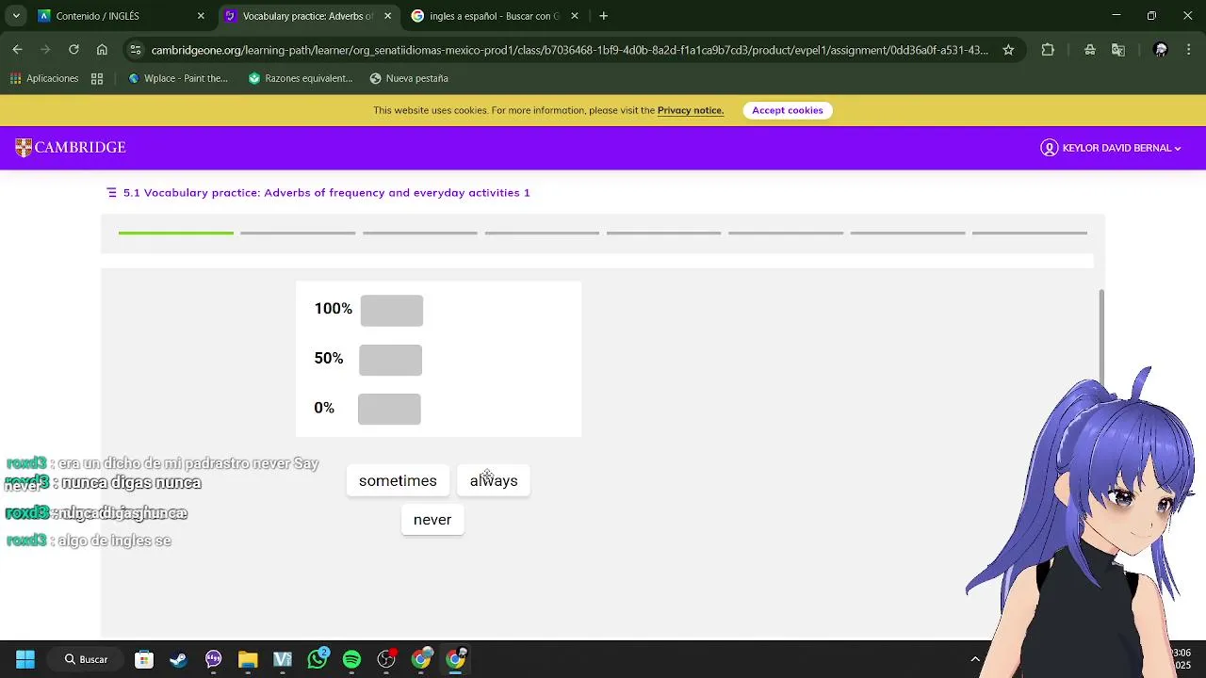Open the apps grid in bookmarks bar
This screenshot has height=678, width=1206.
[x=97, y=78]
